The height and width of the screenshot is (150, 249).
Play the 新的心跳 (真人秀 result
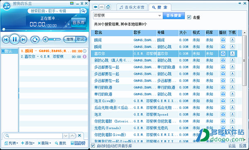(x=223, y=60)
